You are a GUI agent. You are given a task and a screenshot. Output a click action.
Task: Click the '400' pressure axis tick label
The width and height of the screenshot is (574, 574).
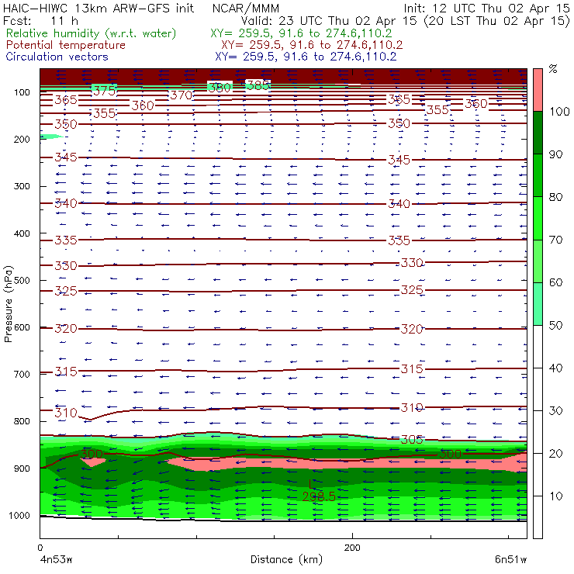(x=22, y=233)
